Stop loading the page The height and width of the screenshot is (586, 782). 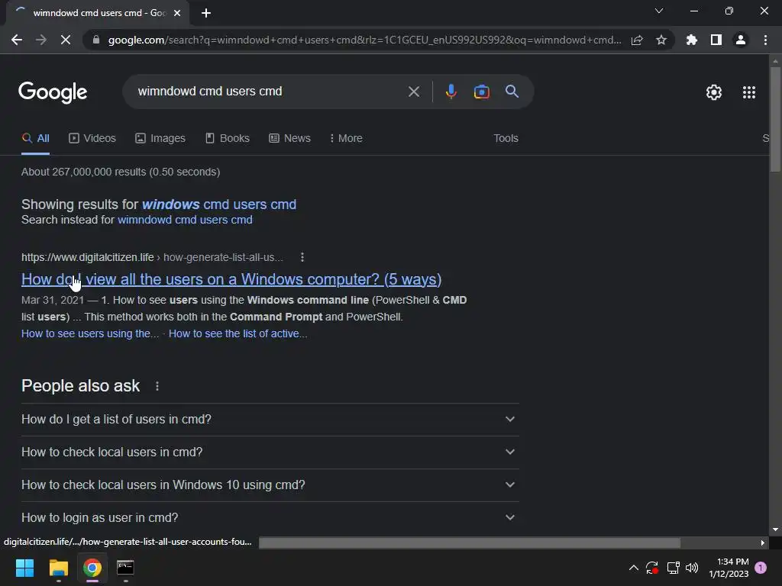(x=66, y=40)
